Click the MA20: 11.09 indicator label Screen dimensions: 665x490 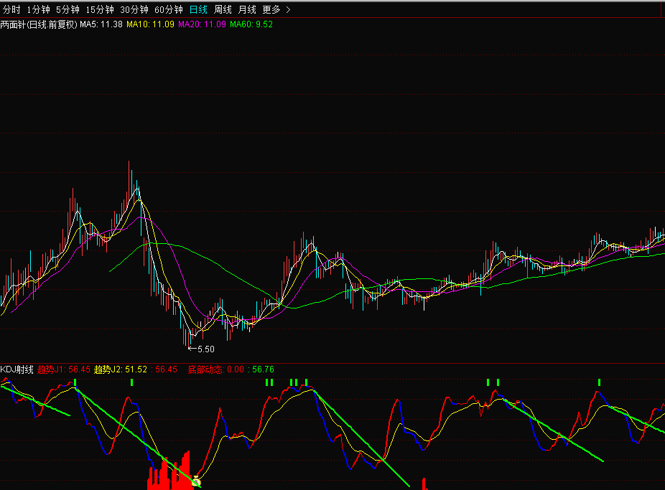point(202,24)
